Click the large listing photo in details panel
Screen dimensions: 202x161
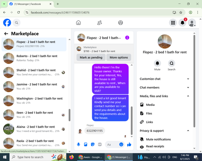point(164,41)
